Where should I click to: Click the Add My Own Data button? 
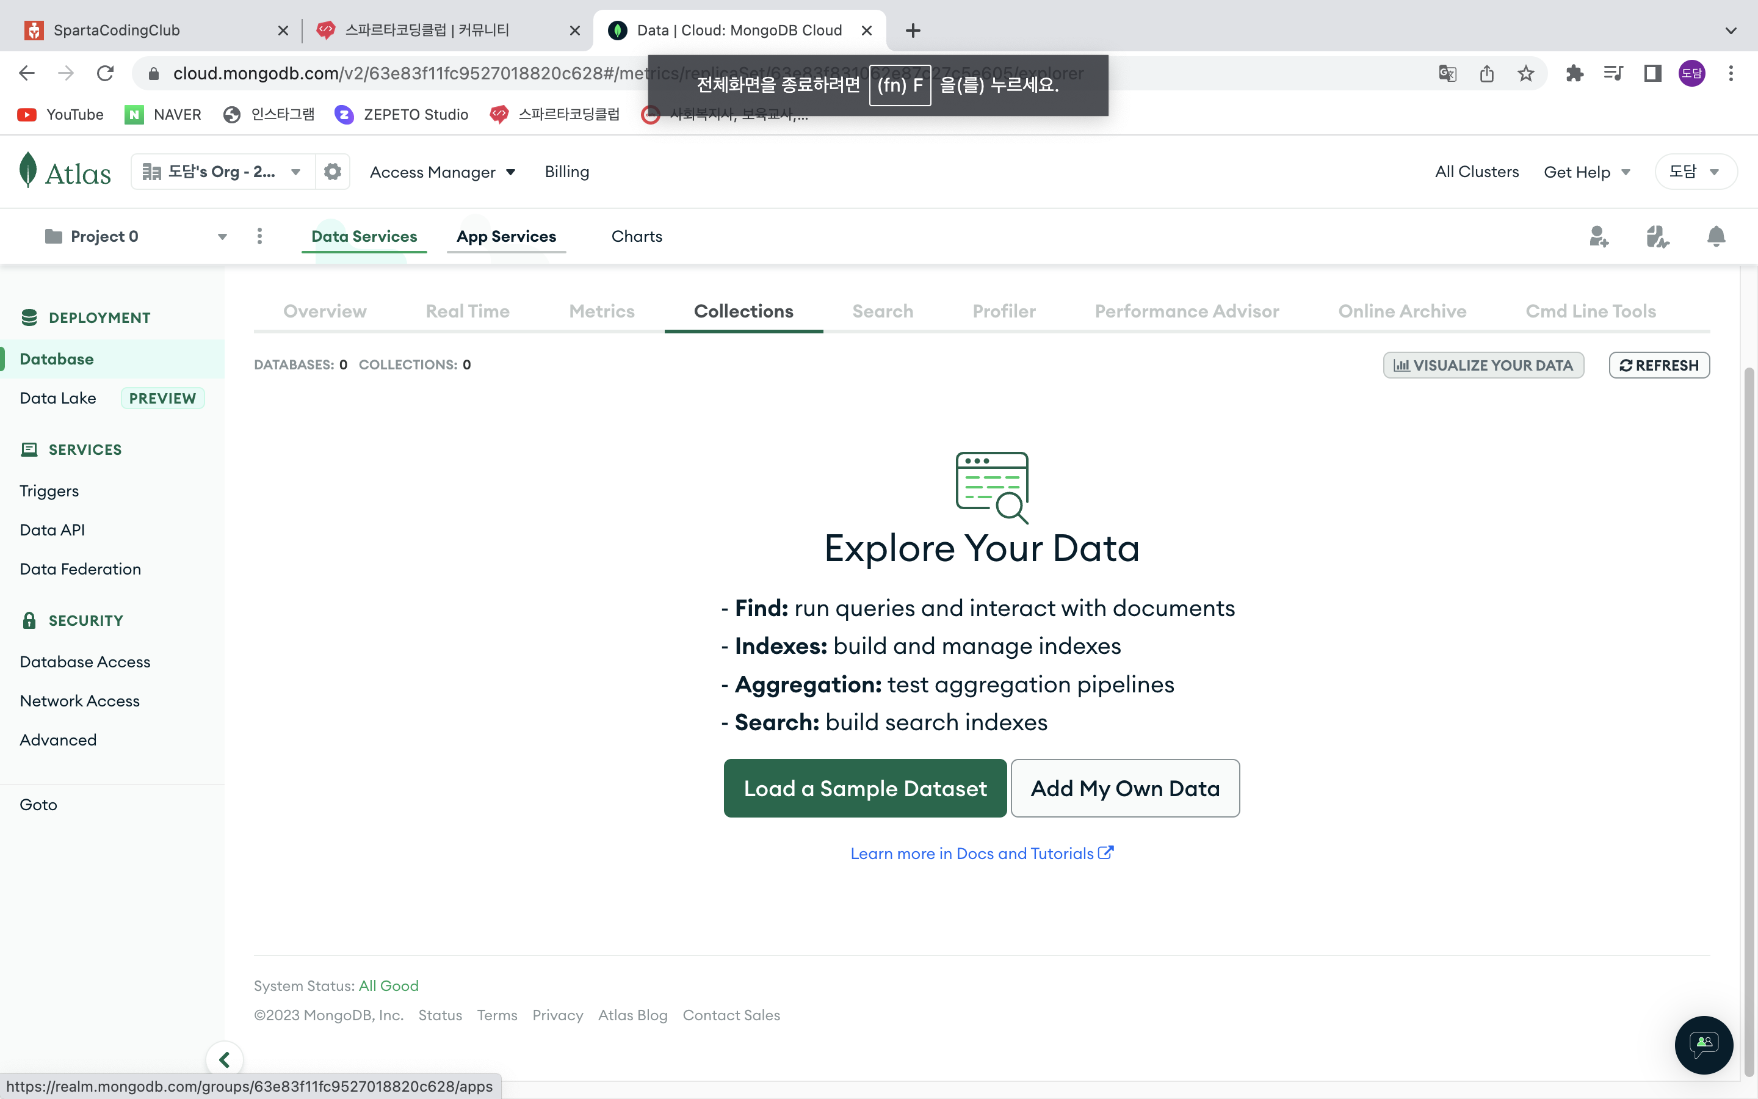[1125, 788]
